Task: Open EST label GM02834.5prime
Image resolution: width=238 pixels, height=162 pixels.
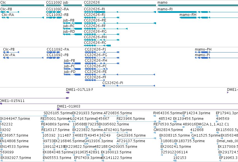Action: [x=168, y=130]
